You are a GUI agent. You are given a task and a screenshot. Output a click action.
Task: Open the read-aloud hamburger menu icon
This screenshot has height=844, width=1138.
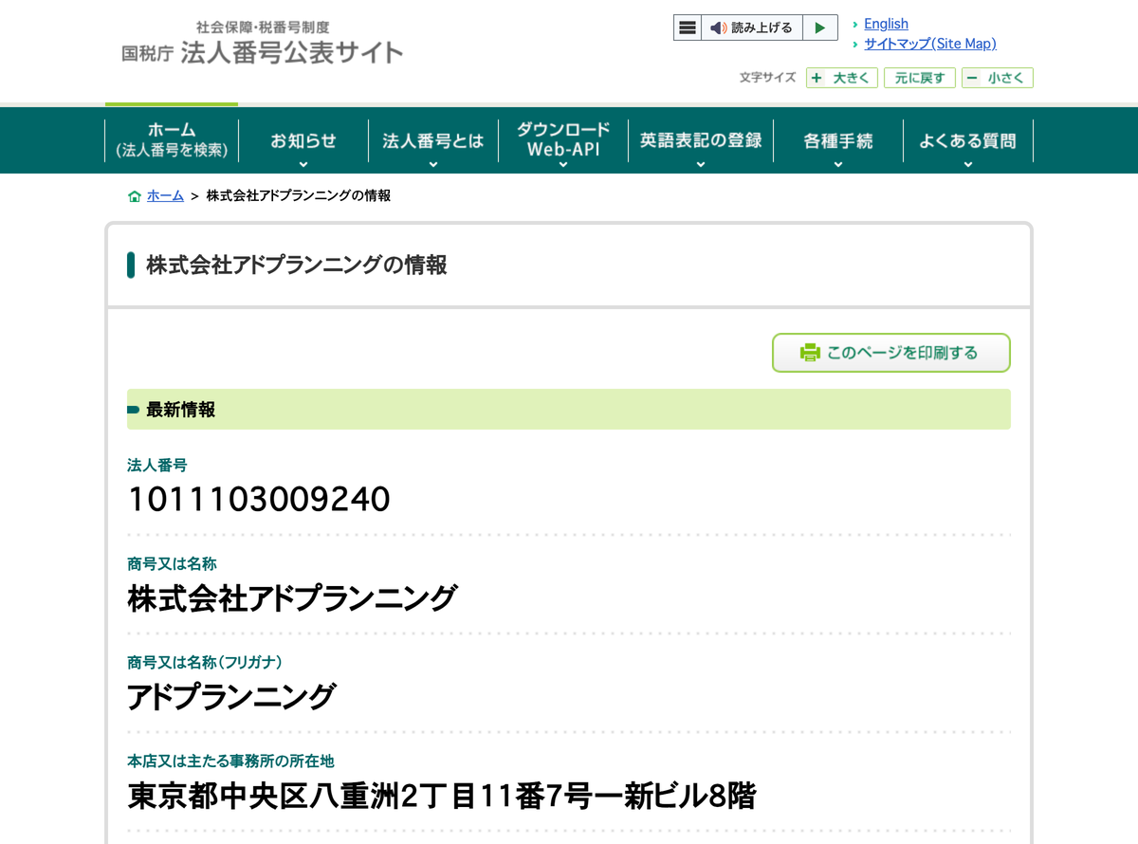(x=688, y=28)
